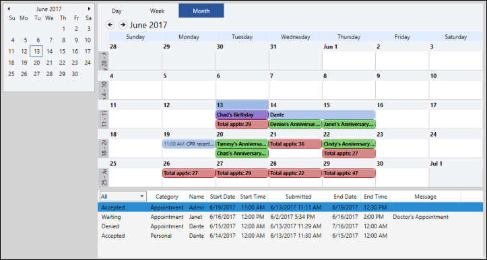The width and height of the screenshot is (487, 260).
Task: Open Janet's Anniversary event
Action: [x=349, y=124]
